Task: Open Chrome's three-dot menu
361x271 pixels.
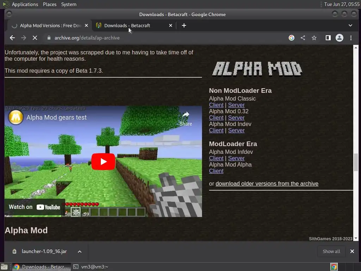Action: [351, 38]
